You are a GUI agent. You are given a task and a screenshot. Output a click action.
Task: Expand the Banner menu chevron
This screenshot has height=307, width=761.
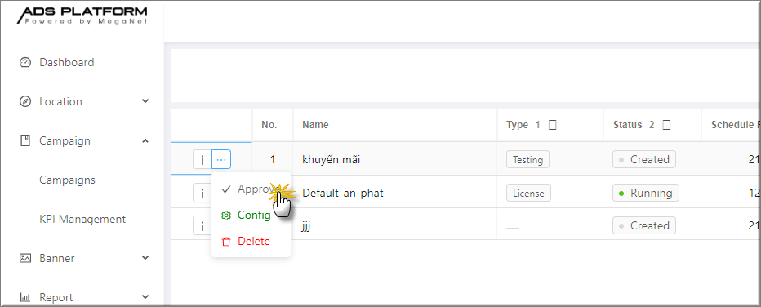(x=145, y=258)
